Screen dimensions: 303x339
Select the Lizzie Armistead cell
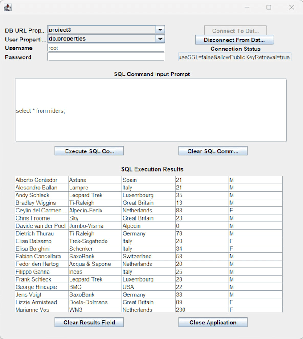click(41, 302)
